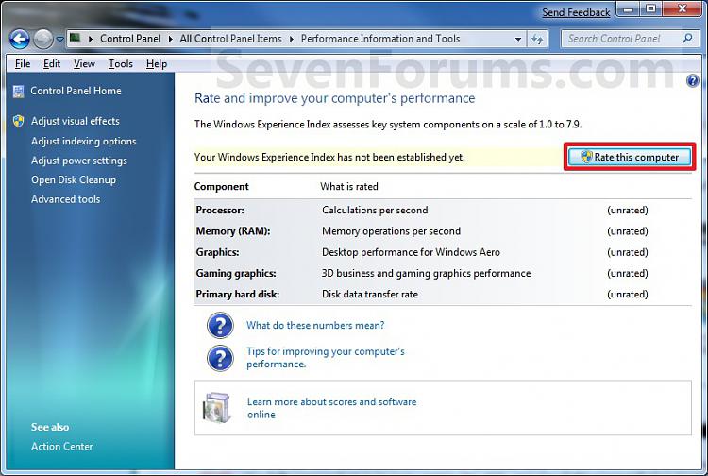This screenshot has width=708, height=476.
Task: Open Adjust indexing options
Action: pos(83,142)
